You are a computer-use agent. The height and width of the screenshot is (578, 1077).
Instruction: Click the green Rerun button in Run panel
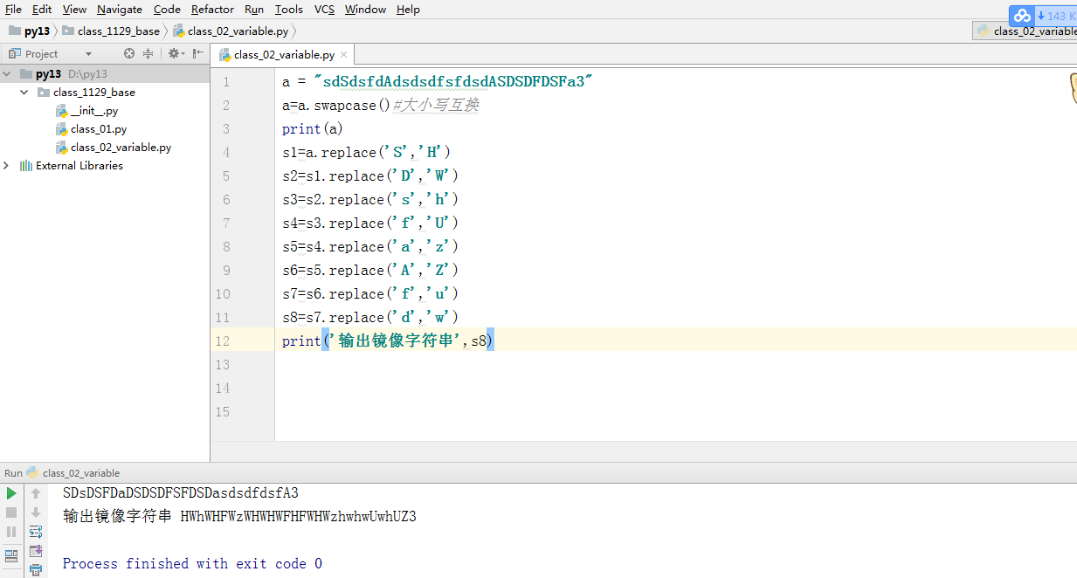tap(11, 493)
